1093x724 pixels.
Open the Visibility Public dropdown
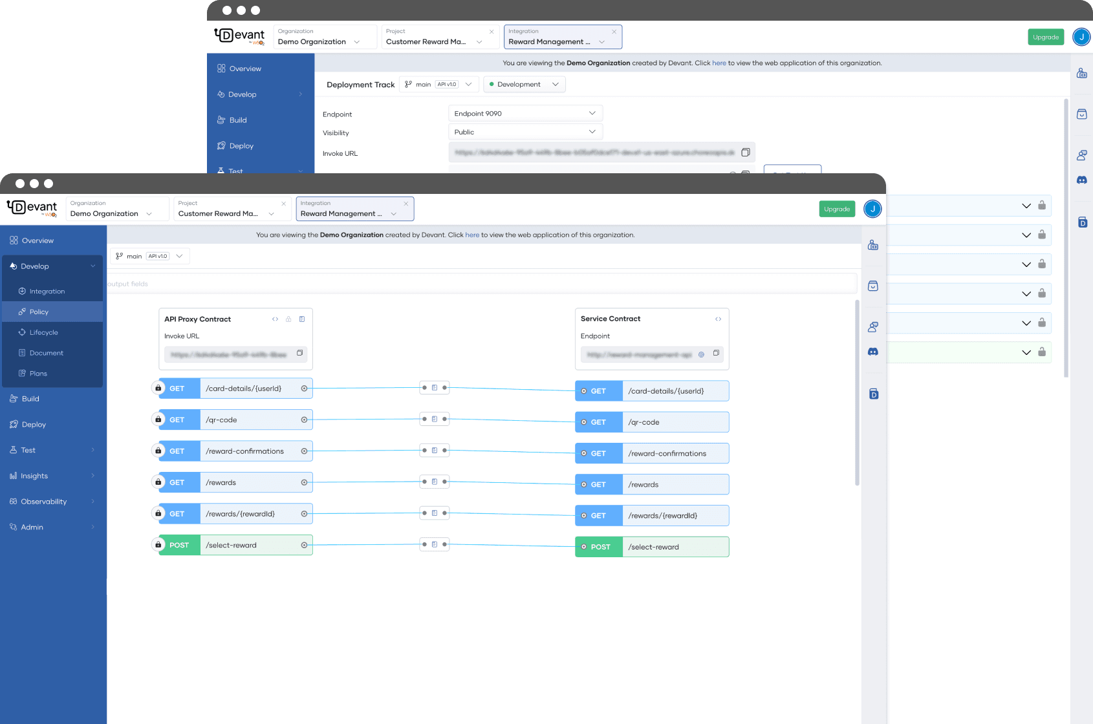pyautogui.click(x=525, y=132)
